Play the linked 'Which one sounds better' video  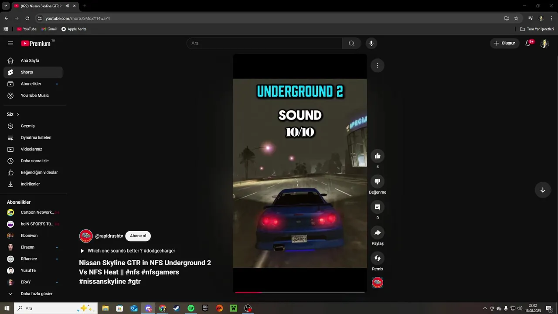click(127, 251)
